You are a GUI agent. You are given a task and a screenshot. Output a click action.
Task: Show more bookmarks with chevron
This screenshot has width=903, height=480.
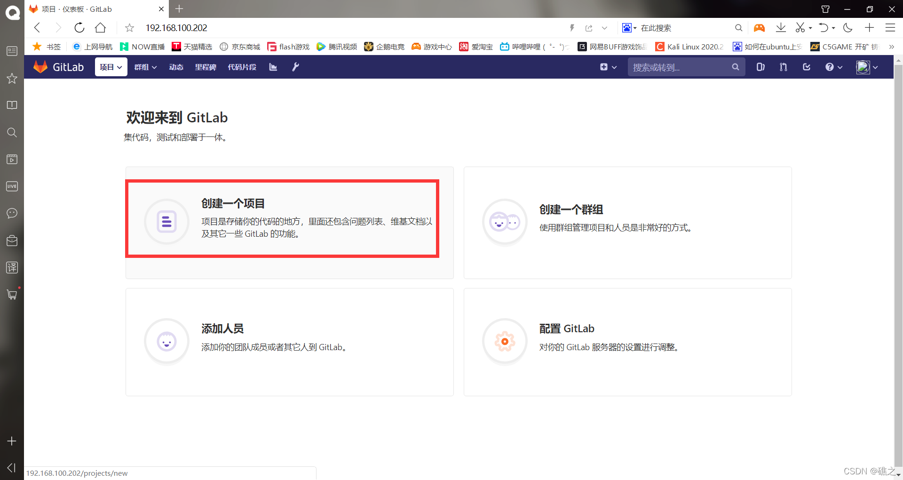[891, 47]
